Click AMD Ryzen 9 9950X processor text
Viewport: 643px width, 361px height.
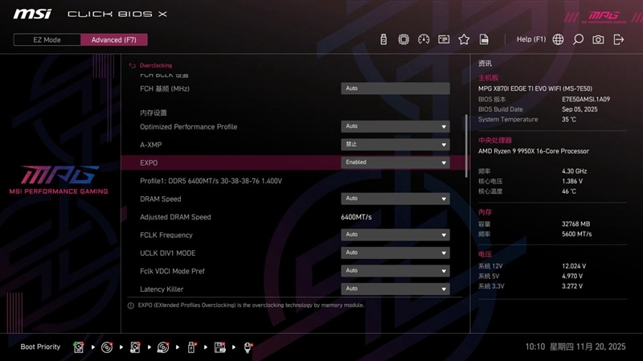click(x=534, y=151)
